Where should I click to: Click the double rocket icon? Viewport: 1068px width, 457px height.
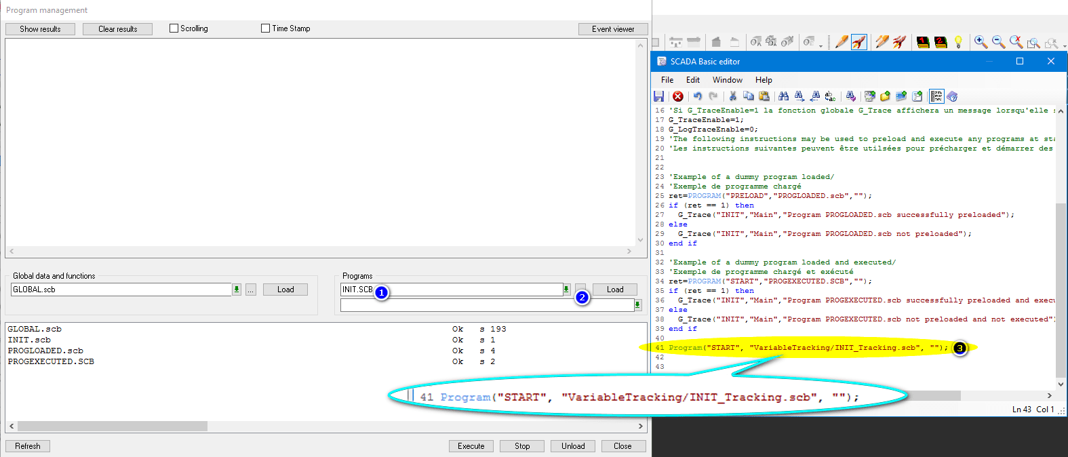[900, 42]
